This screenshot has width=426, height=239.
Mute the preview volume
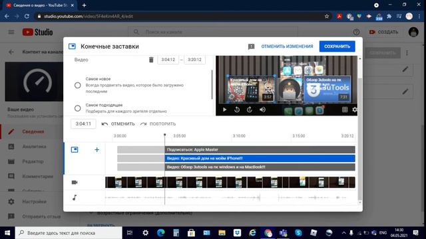click(x=262, y=110)
